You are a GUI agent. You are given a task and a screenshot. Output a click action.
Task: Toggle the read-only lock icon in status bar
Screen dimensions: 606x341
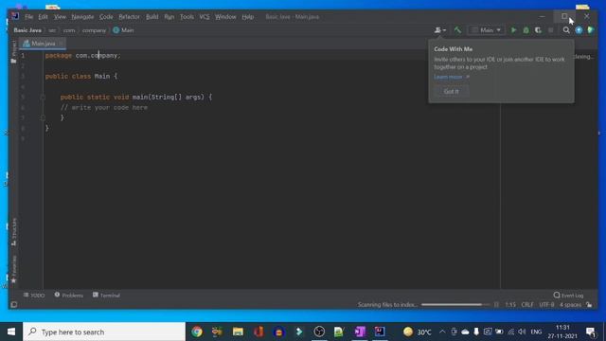589,305
